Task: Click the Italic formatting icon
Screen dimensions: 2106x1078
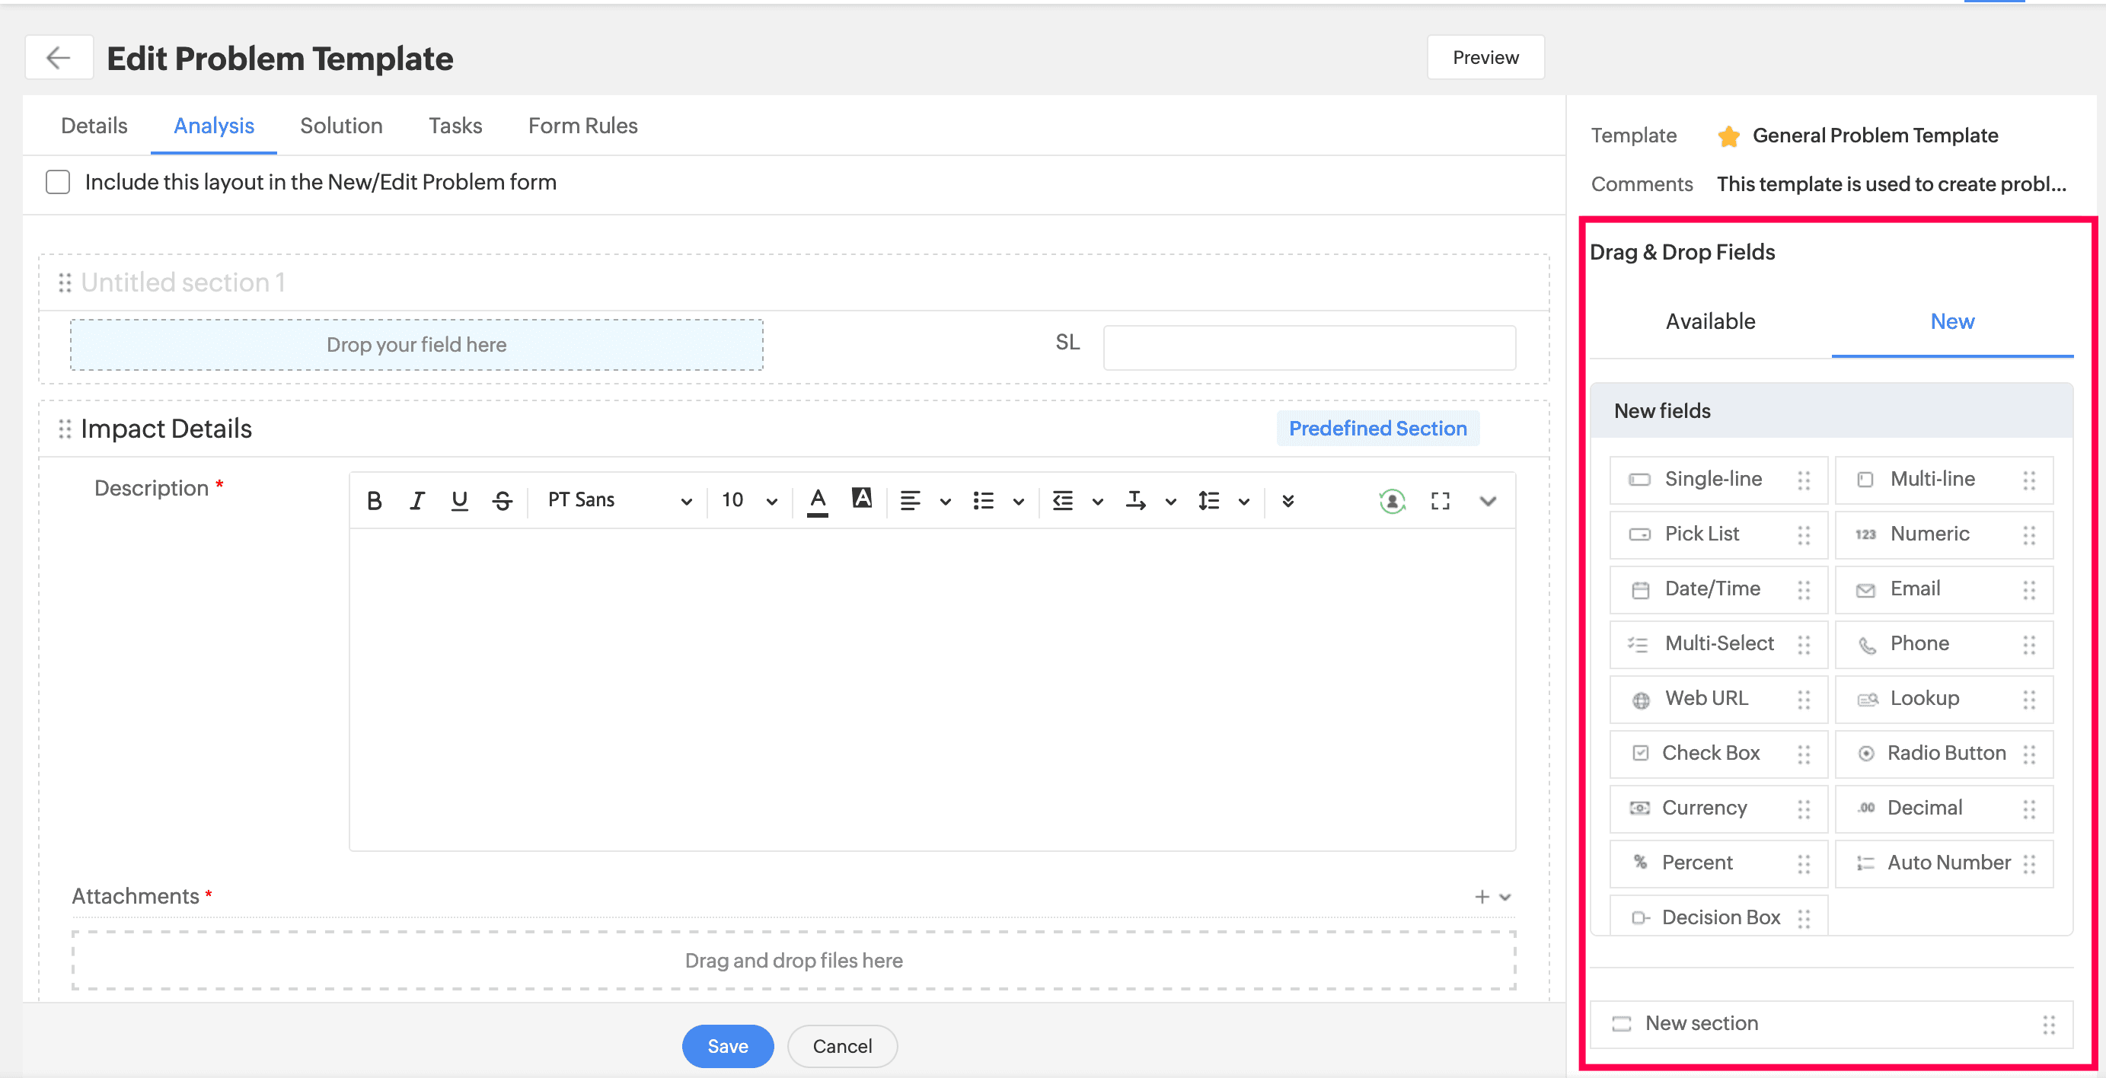Action: (x=417, y=500)
